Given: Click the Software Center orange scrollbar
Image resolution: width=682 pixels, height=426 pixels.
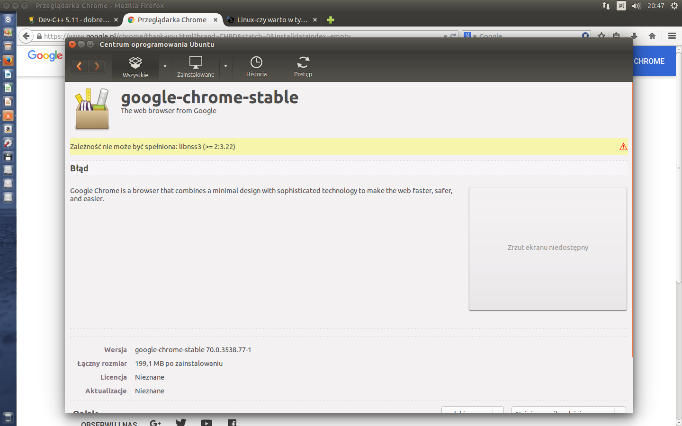Looking at the screenshot, I should [632, 220].
